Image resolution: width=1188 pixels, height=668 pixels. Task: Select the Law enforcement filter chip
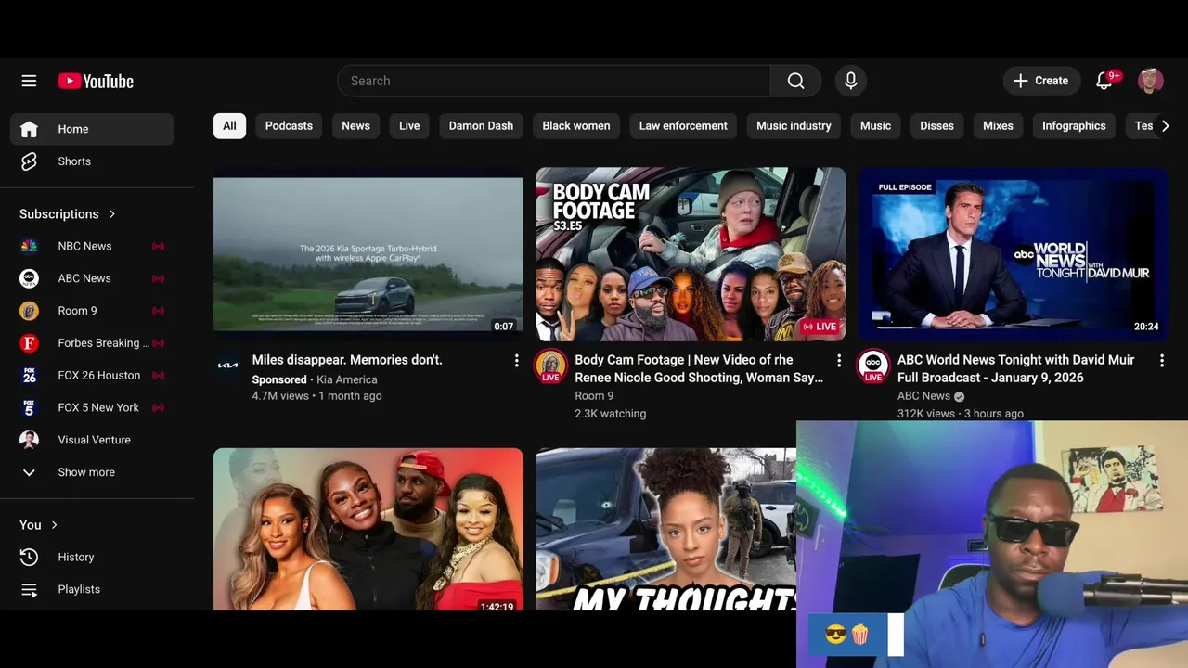(683, 126)
